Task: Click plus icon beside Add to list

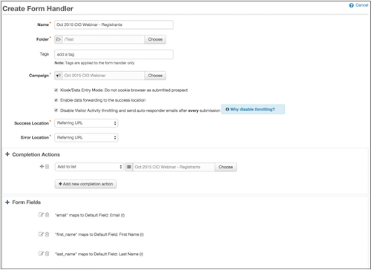Action: click(42, 167)
